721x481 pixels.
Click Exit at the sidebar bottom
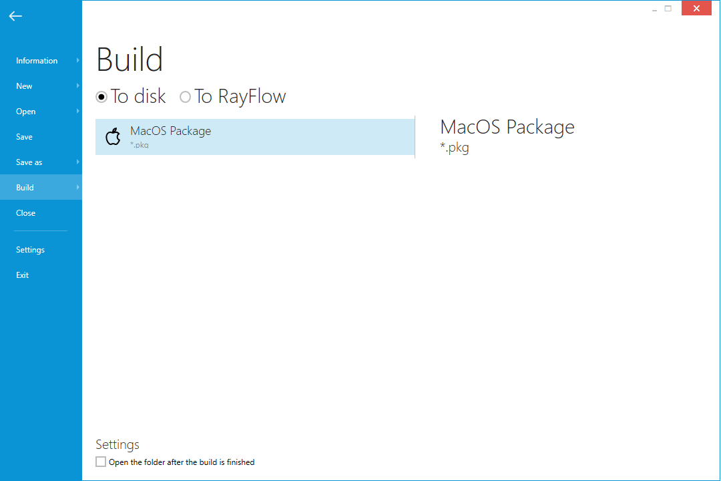coord(22,275)
